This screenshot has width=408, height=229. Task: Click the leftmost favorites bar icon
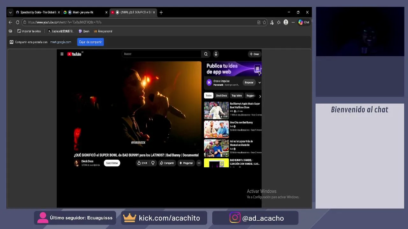click(11, 31)
